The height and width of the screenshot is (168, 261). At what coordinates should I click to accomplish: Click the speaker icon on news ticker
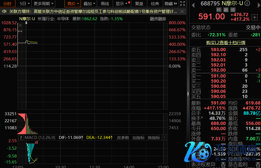4,12
